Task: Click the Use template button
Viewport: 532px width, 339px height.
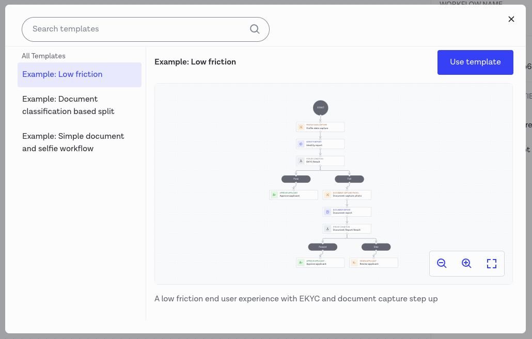Action: [x=475, y=62]
